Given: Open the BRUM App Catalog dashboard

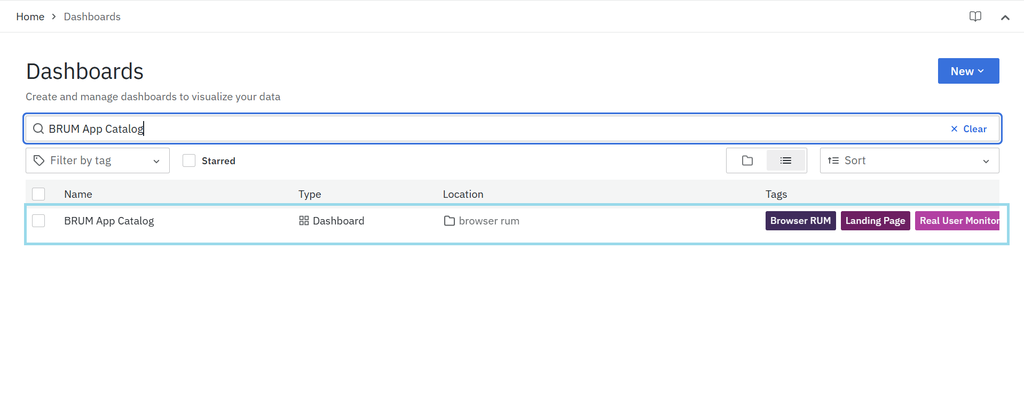Looking at the screenshot, I should coord(109,221).
